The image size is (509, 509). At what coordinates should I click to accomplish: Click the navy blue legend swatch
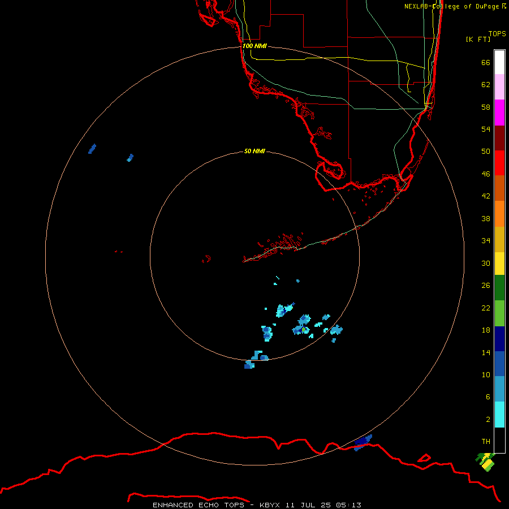499,339
